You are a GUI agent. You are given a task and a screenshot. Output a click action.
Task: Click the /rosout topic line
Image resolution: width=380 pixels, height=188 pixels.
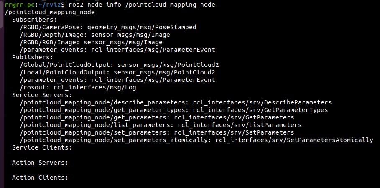tap(78, 87)
